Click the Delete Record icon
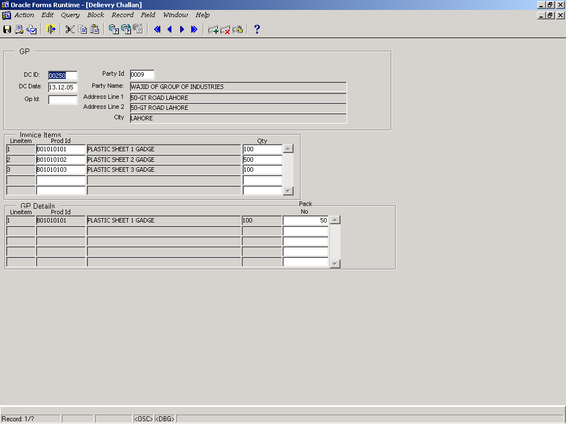 (x=226, y=29)
